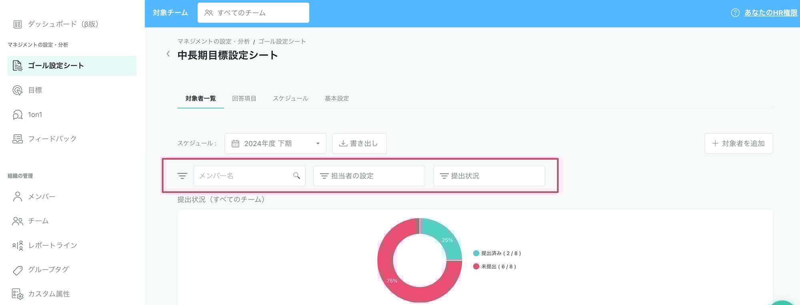This screenshot has height=305, width=800.
Task: Open the 2024年度 下期 schedule dropdown
Action: pyautogui.click(x=275, y=144)
